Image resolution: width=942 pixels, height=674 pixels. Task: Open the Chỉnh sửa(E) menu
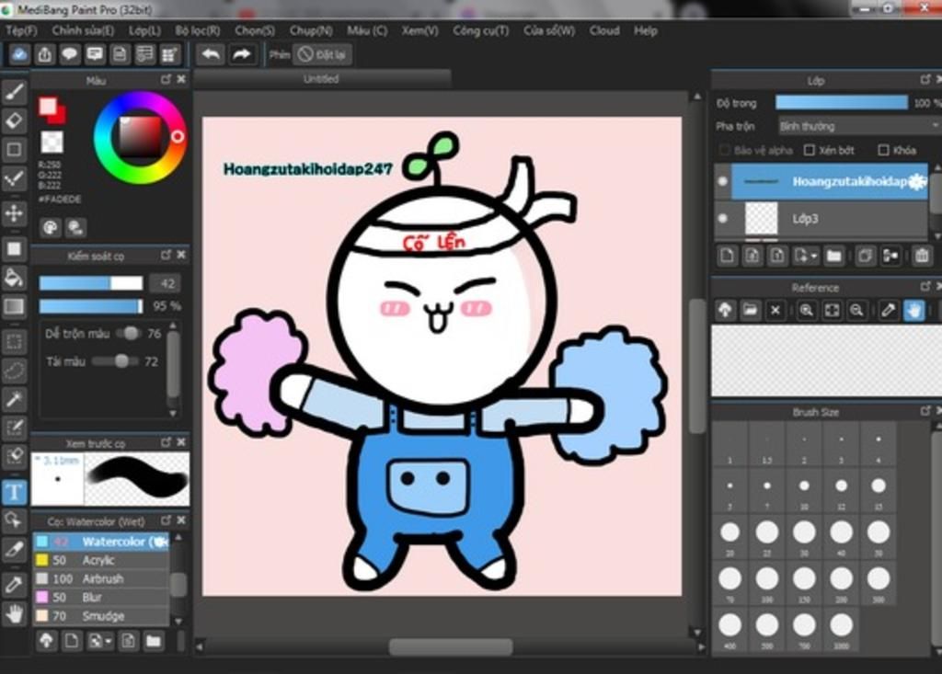83,30
